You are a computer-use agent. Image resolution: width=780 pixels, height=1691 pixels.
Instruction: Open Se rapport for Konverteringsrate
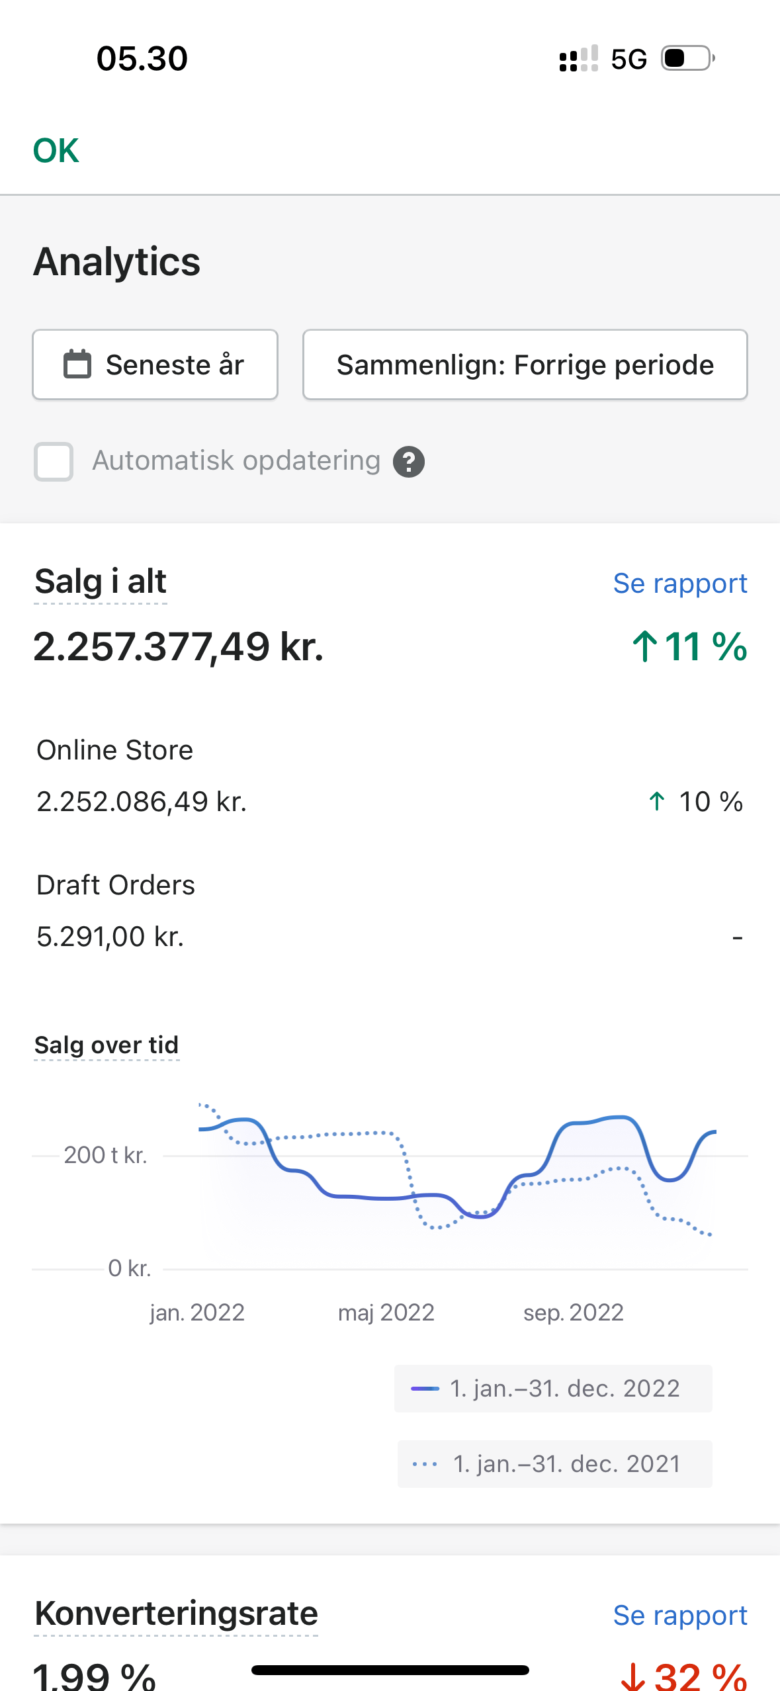click(679, 1615)
